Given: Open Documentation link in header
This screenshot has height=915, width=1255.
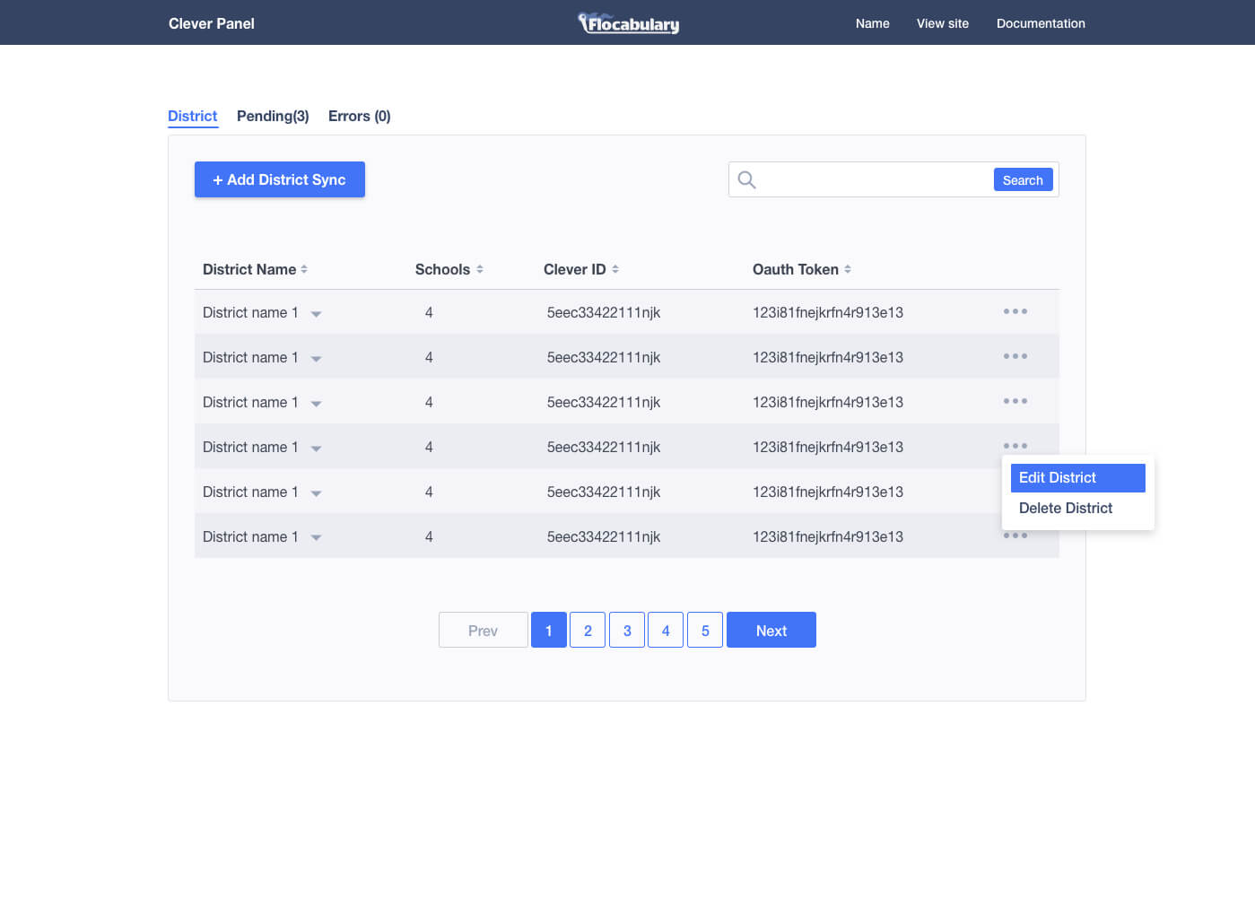Looking at the screenshot, I should (x=1041, y=23).
